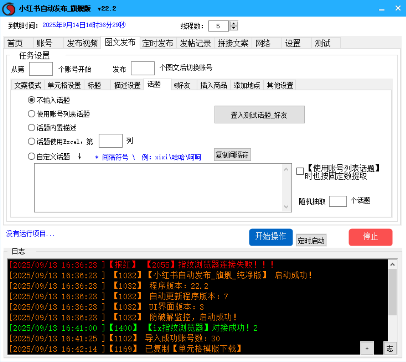Screen dimensions: 406x362
Task: Click the 复制间隔符 button
Action: point(232,155)
